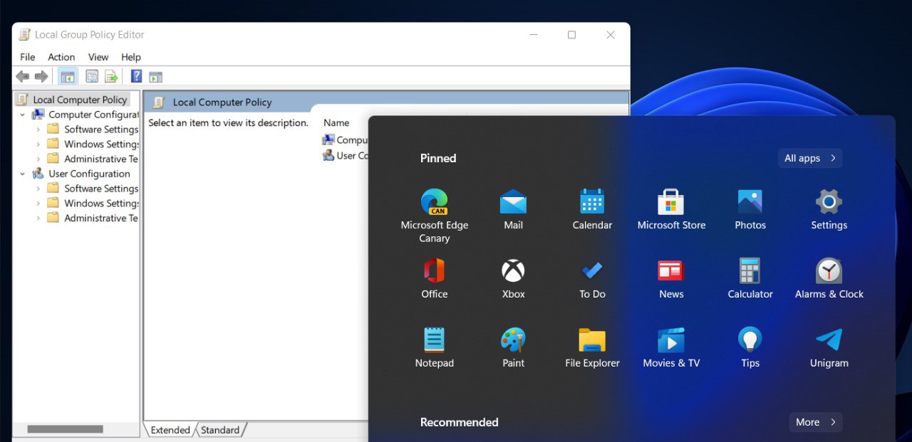Open the Help menu
This screenshot has height=442, width=912.
[131, 57]
